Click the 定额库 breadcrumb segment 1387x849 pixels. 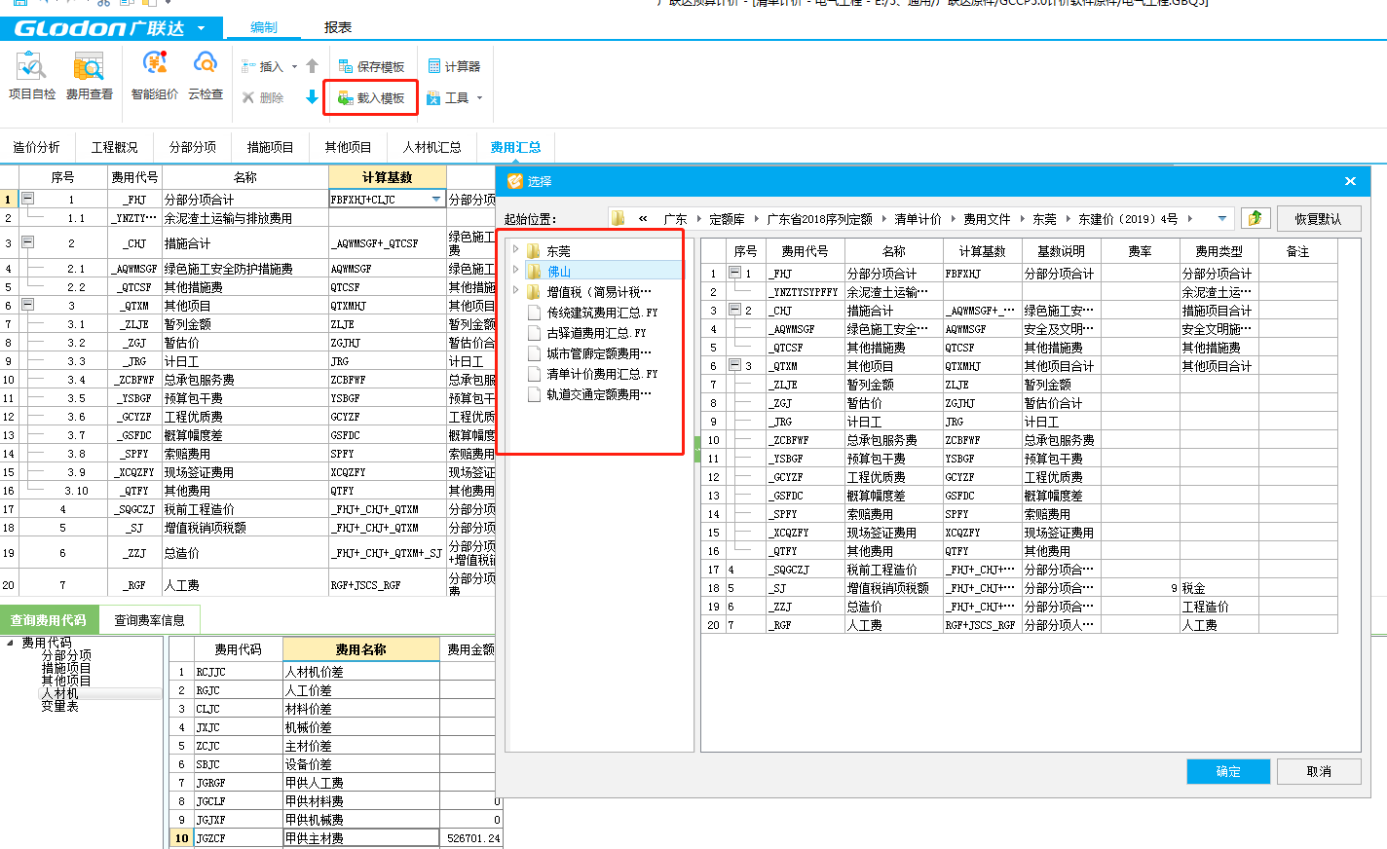coord(727,219)
